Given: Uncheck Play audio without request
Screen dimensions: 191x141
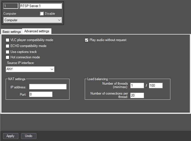Looking at the screenshot, I should point(86,40).
